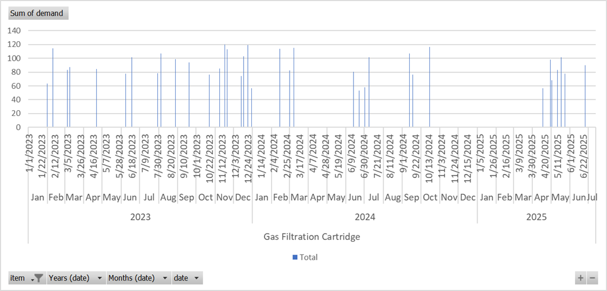Click the Oct month label under 2024
This screenshot has height=291, width=607.
point(430,198)
